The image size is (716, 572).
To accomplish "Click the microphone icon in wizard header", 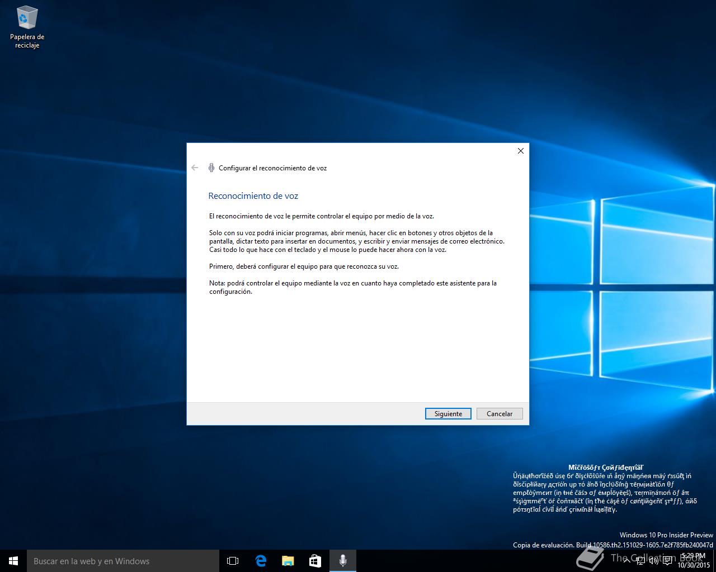I will pyautogui.click(x=211, y=168).
